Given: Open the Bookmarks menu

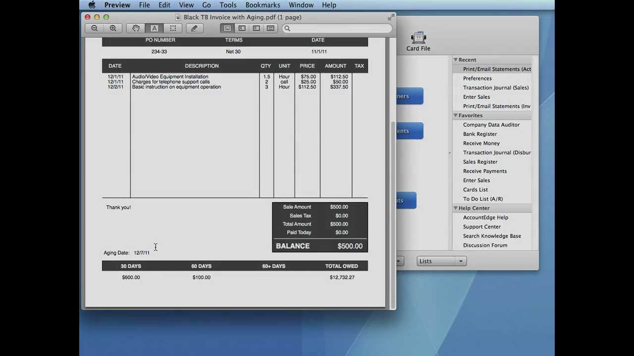Looking at the screenshot, I should [263, 5].
